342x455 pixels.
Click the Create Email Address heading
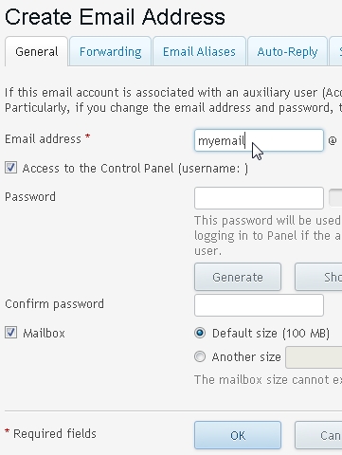coord(115,17)
